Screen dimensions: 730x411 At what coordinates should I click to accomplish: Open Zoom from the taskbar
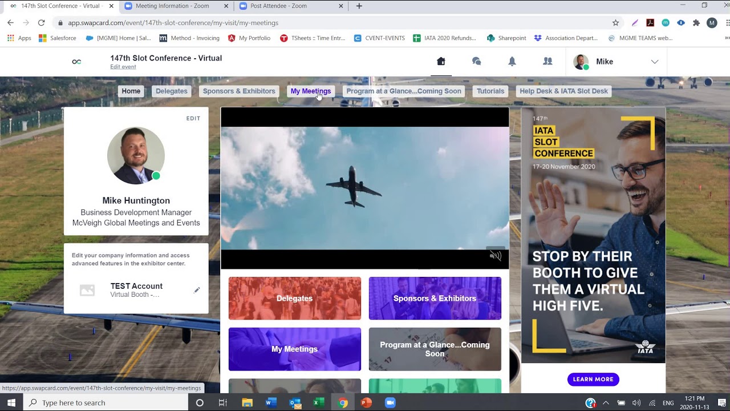390,402
